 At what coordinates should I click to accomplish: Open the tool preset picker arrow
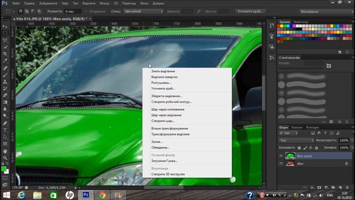(13, 11)
